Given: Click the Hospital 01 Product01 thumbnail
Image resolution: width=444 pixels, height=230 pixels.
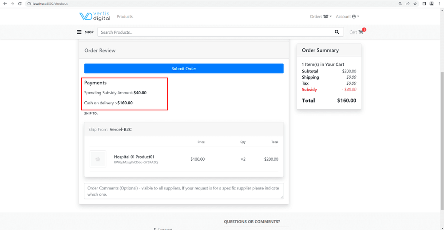Looking at the screenshot, I should coord(98,159).
